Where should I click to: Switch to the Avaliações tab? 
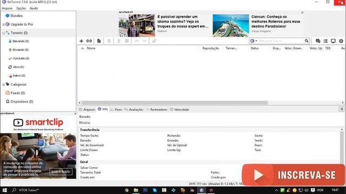point(134,109)
